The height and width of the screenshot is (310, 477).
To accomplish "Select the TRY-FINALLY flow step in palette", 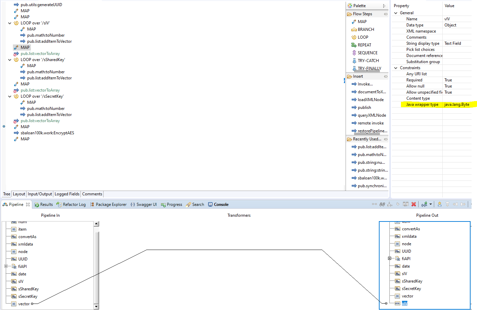I will click(x=366, y=69).
